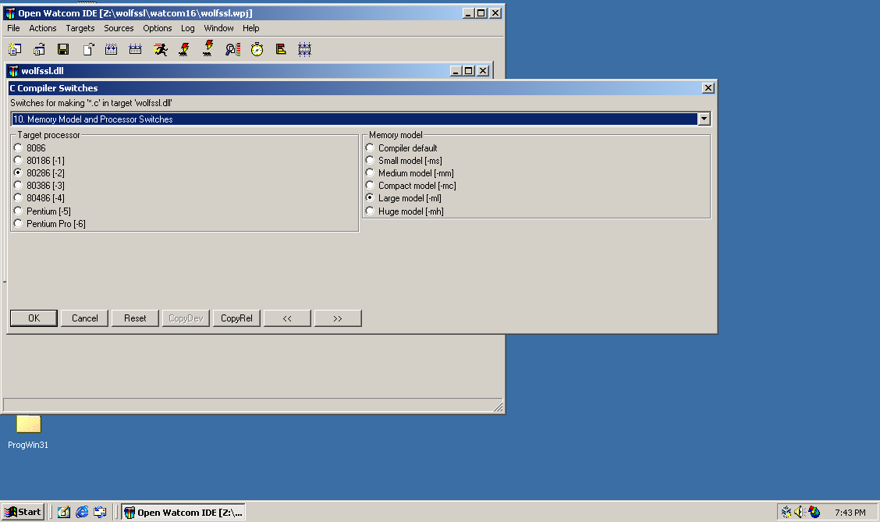Select 80186 [-1] processor option

(x=39, y=161)
